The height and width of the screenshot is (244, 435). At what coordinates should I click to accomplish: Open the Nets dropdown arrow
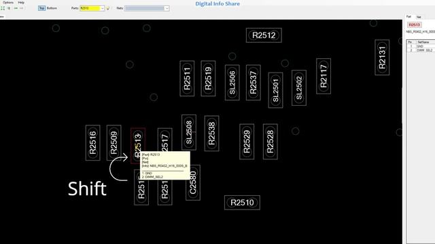click(x=167, y=8)
